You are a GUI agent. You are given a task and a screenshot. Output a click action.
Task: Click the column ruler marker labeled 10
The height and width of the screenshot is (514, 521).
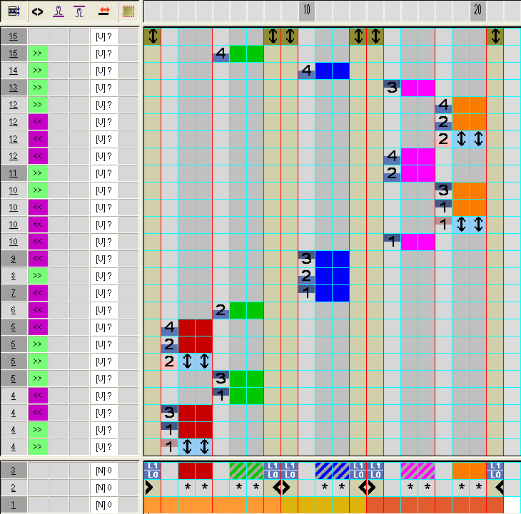[x=306, y=11]
